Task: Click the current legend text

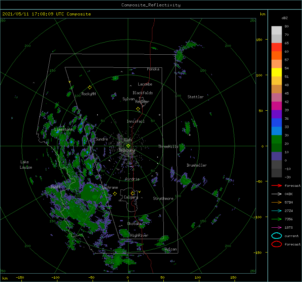Action: click(292, 236)
